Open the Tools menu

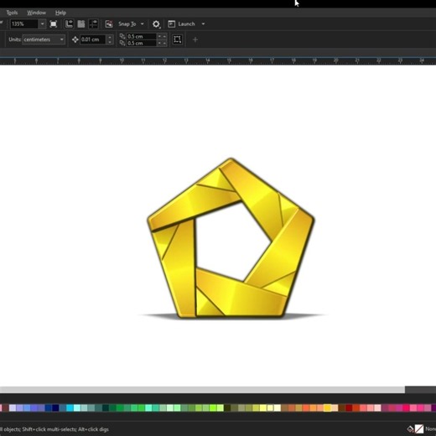tap(12, 13)
